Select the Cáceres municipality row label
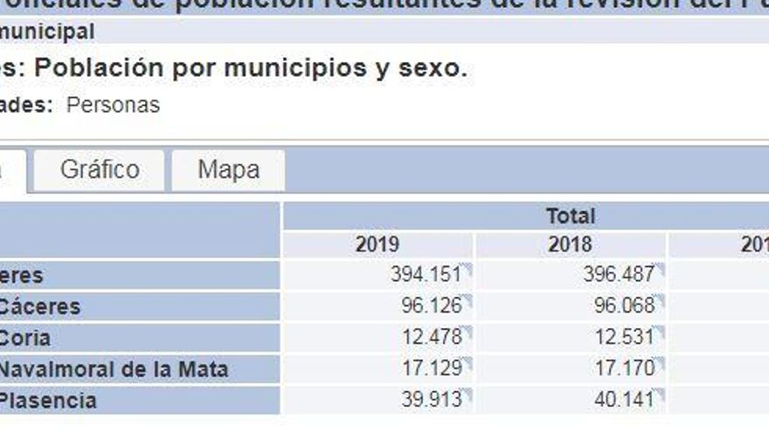 point(39,306)
